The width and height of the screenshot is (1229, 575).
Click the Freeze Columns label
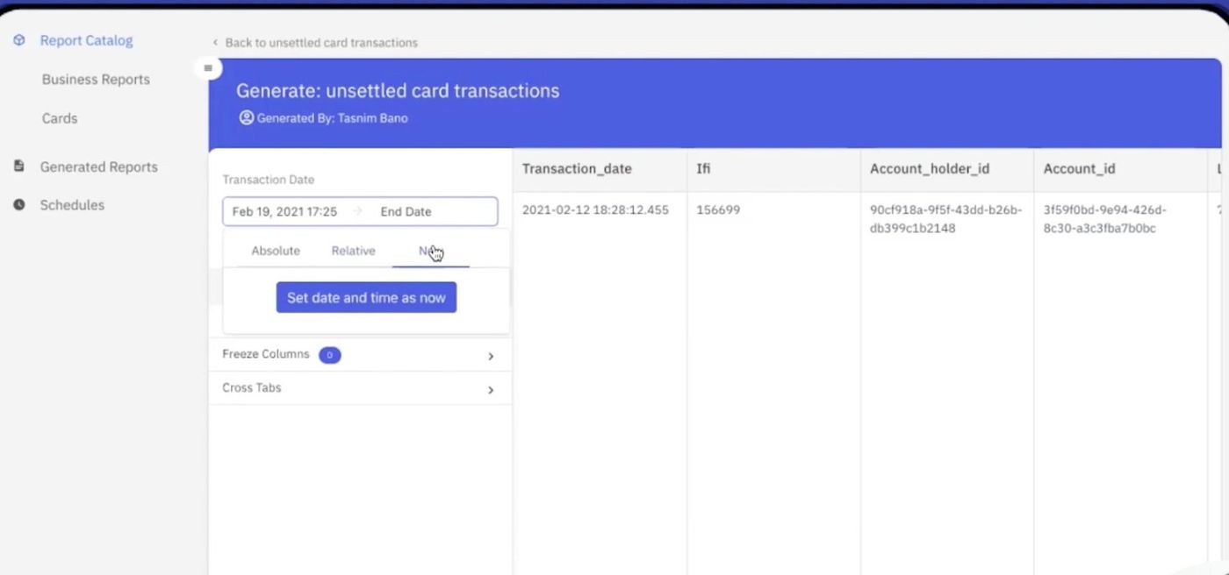(x=266, y=354)
